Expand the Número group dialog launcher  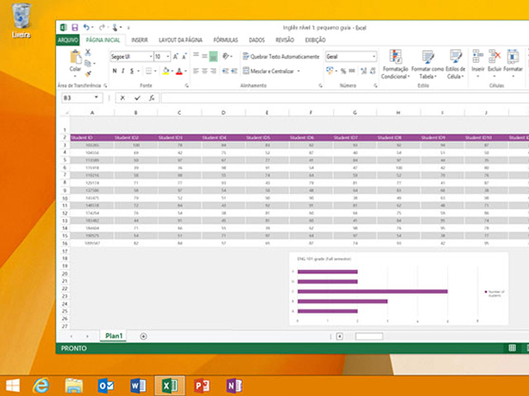point(375,86)
